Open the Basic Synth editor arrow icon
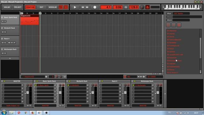 (x=55, y=85)
